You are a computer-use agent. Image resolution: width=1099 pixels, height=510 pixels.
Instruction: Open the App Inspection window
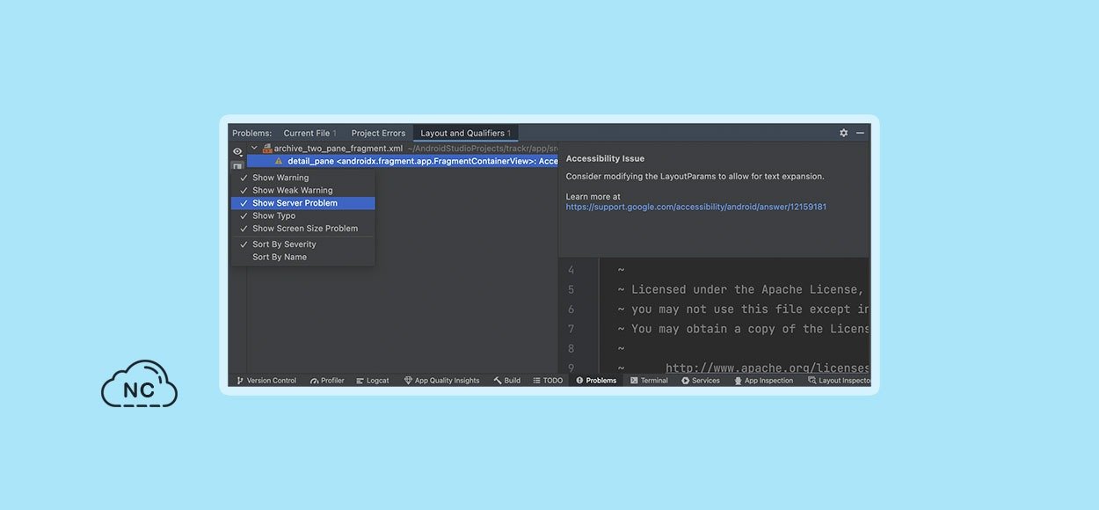tap(763, 381)
